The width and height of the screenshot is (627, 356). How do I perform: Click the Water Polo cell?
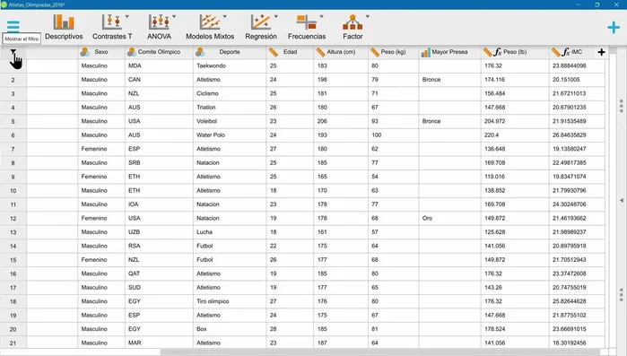(230, 135)
